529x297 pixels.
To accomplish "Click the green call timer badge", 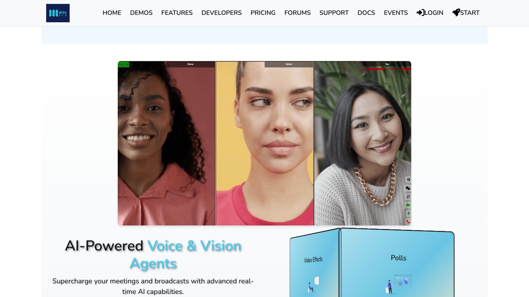I will point(123,64).
